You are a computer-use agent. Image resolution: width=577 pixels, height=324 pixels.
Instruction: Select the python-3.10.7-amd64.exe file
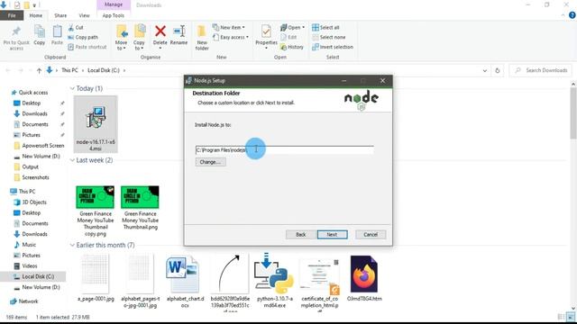274,281
